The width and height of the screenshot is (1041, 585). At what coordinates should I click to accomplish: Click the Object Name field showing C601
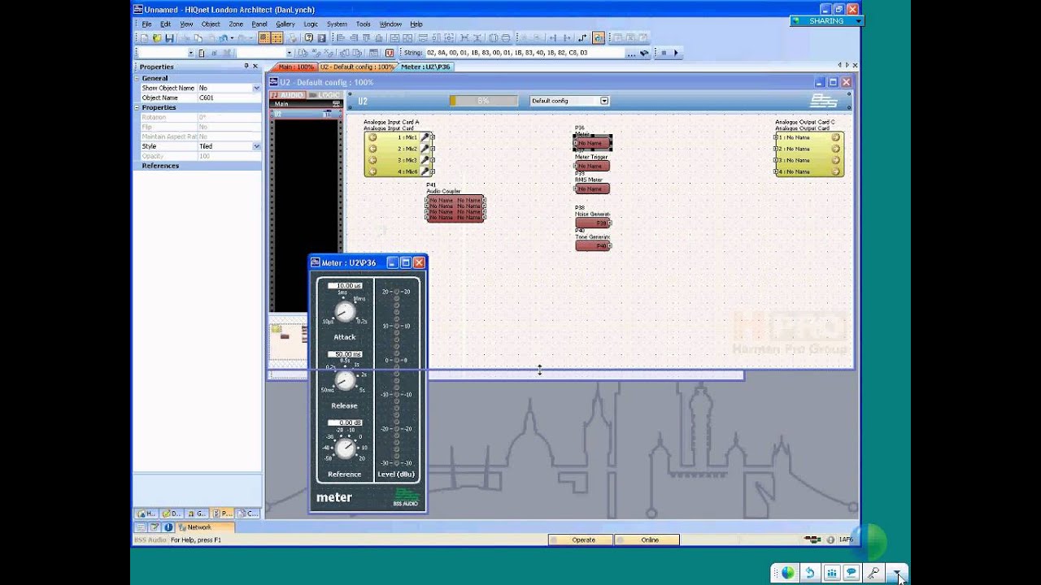point(229,97)
